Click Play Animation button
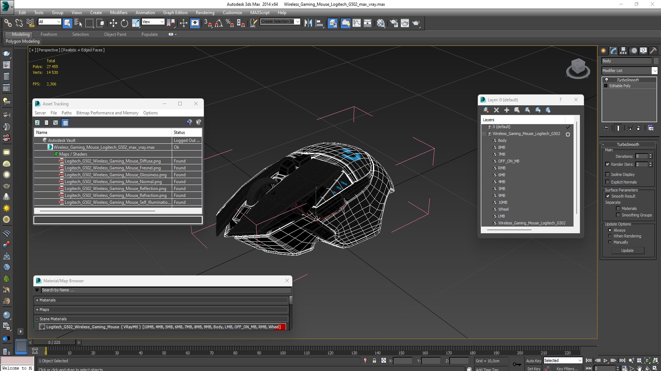 (x=606, y=360)
